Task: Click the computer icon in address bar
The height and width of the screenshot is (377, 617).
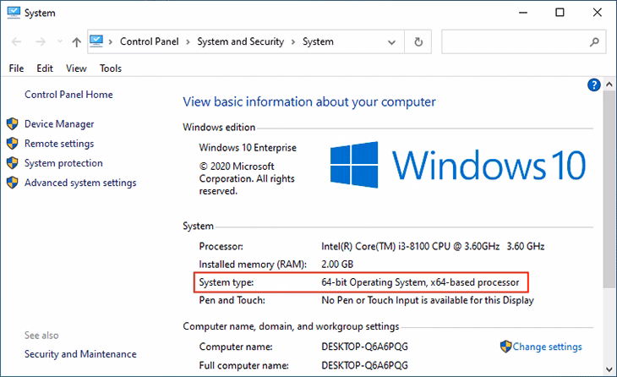Action: click(96, 41)
